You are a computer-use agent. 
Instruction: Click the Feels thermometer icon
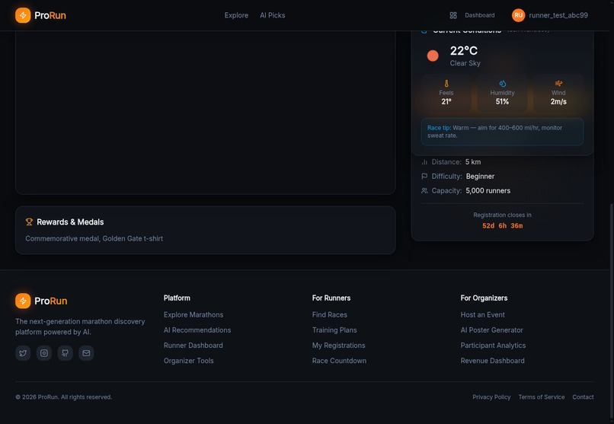coord(446,83)
